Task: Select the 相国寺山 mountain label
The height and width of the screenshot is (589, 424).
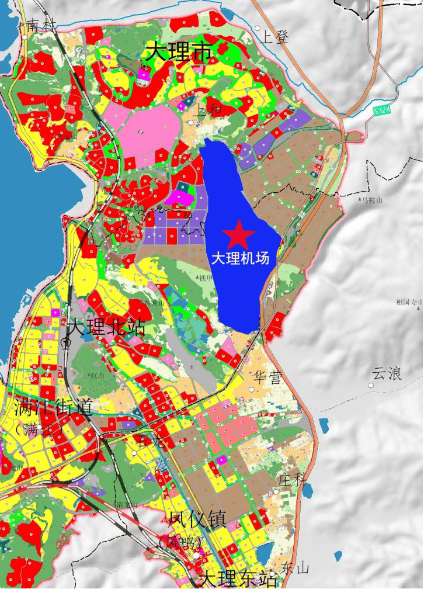Action: [409, 302]
